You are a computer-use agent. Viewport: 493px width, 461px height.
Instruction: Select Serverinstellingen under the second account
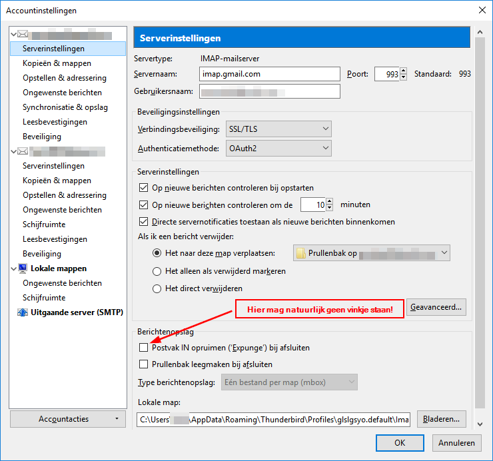[53, 166]
